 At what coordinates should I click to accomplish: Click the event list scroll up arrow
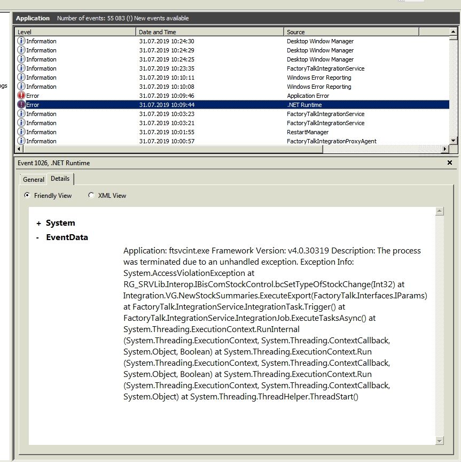click(453, 31)
